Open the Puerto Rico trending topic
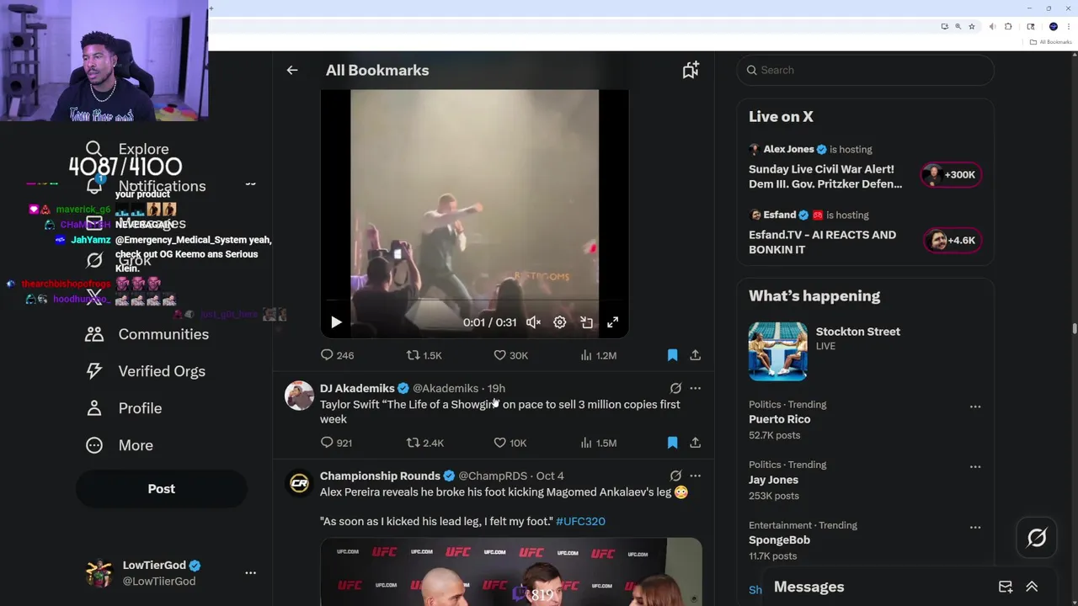The height and width of the screenshot is (606, 1078). tap(779, 419)
